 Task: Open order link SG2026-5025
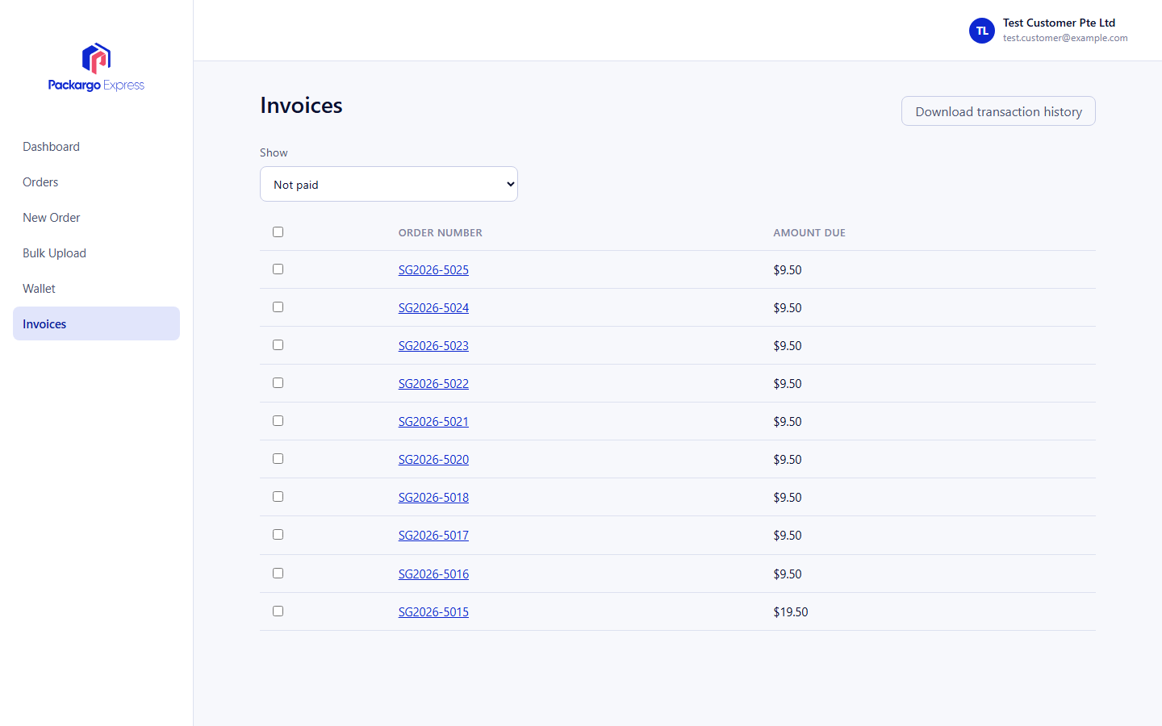pyautogui.click(x=433, y=270)
